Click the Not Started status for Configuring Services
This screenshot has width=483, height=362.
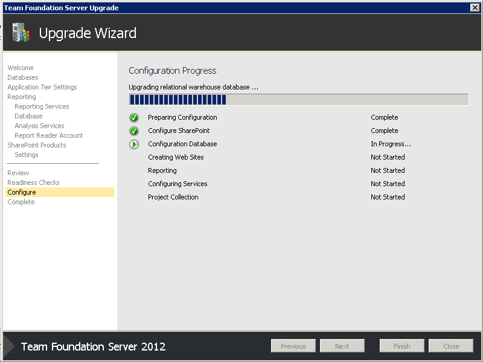point(388,184)
